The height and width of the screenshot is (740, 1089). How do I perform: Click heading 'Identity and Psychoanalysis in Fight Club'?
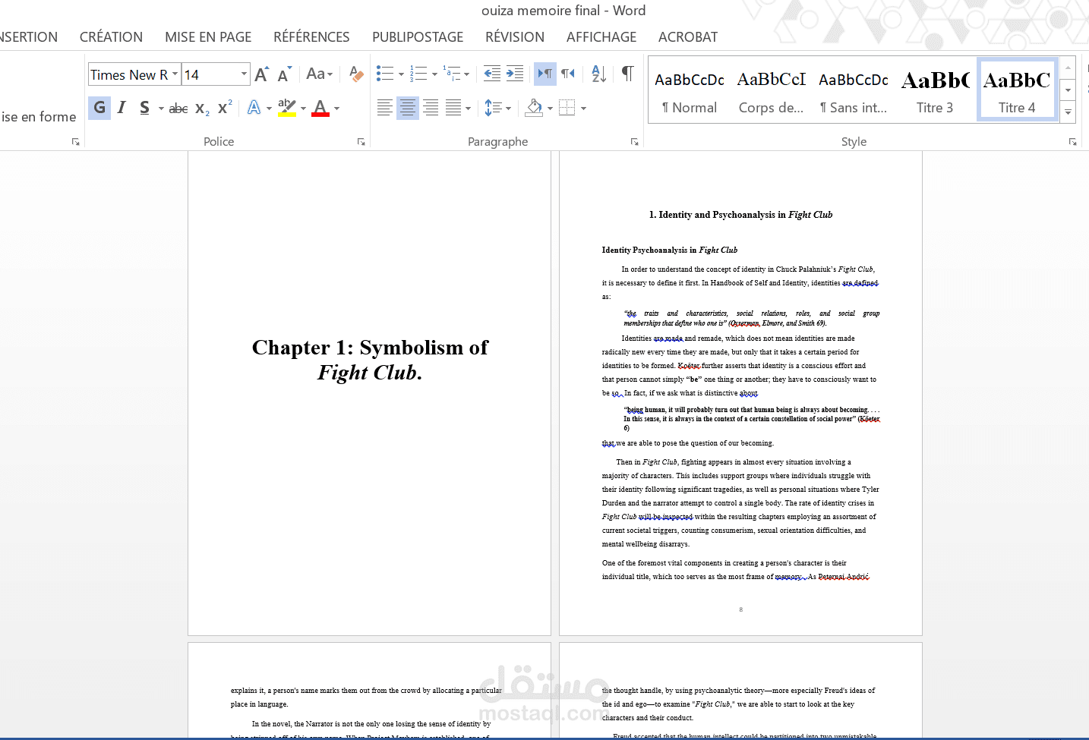point(740,215)
